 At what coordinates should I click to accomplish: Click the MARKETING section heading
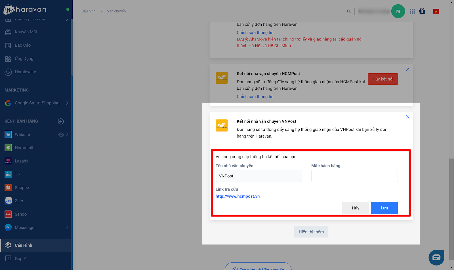click(x=17, y=90)
